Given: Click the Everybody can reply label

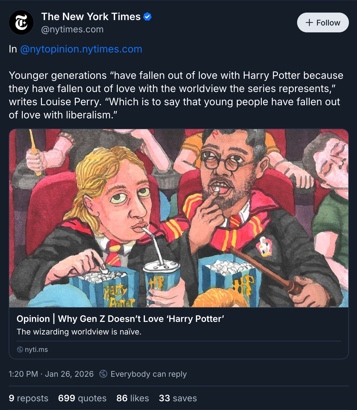Looking at the screenshot, I should pos(149,374).
